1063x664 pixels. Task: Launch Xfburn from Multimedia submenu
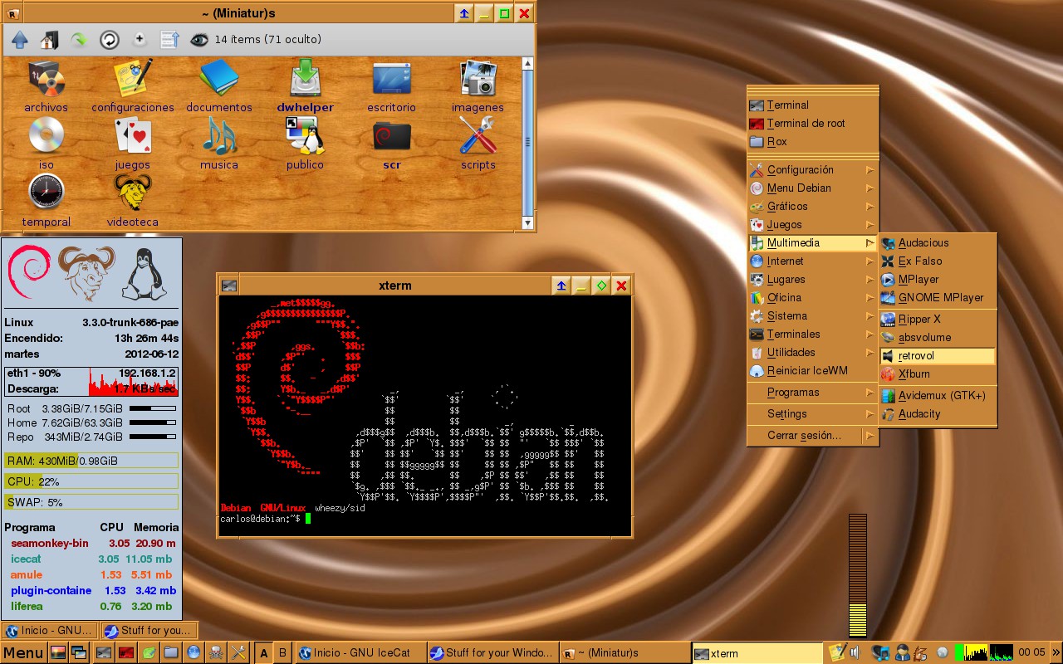(937, 374)
